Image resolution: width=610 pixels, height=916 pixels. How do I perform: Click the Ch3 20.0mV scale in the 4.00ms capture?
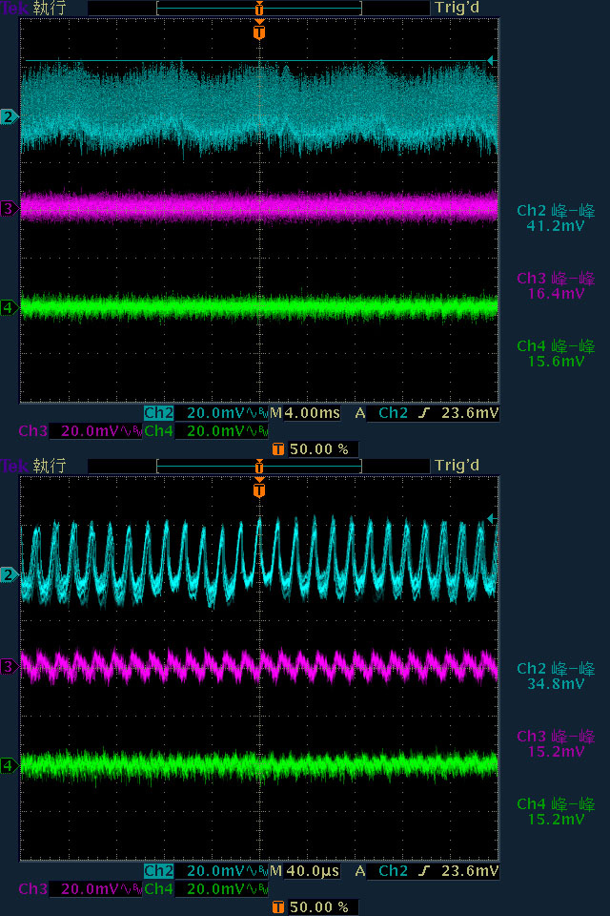(x=95, y=431)
